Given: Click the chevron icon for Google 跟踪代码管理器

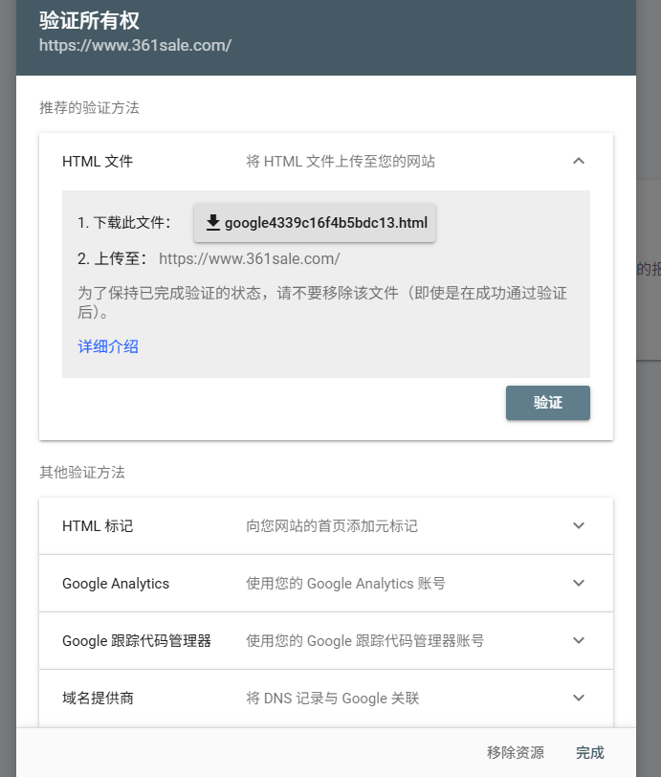Looking at the screenshot, I should (579, 640).
